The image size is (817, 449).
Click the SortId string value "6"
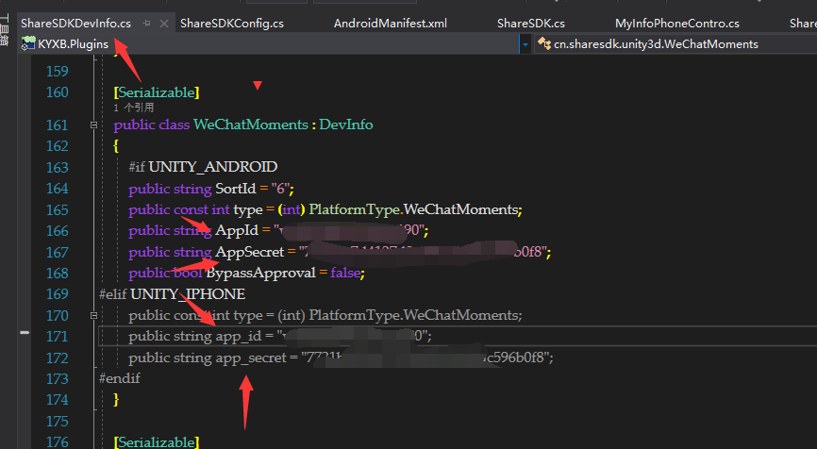[x=283, y=188]
